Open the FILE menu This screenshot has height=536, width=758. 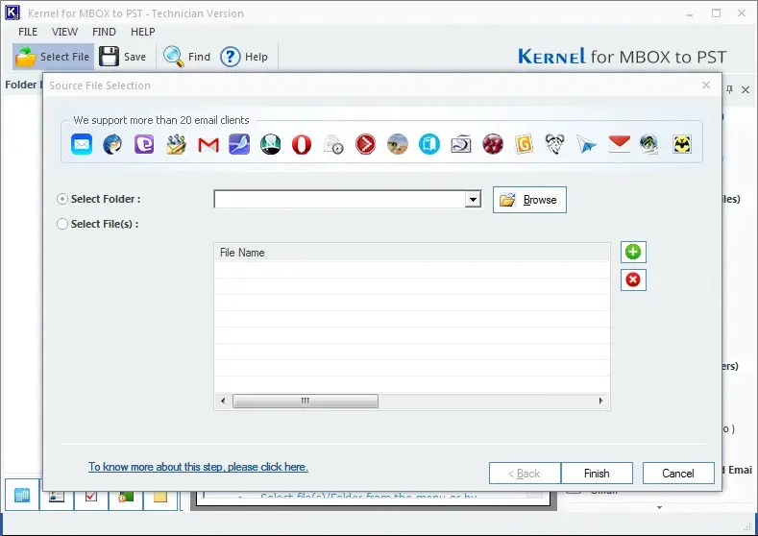coord(28,32)
